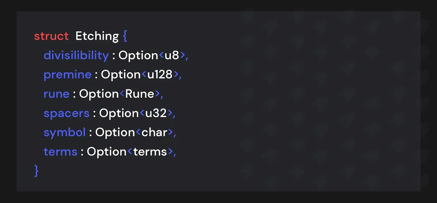Select the u32 type
Screen dimensions: 437x203
(156, 113)
